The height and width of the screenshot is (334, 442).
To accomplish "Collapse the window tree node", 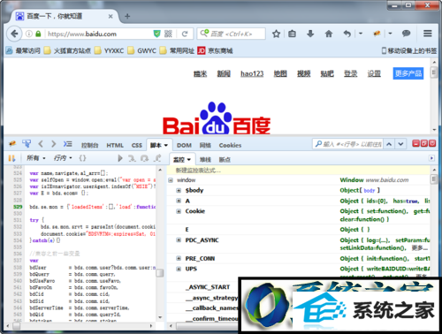I will (x=171, y=180).
